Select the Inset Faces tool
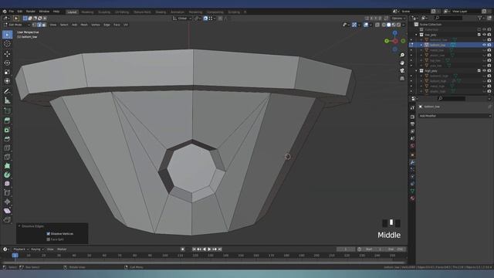The height and width of the screenshot is (278, 494). 7,130
